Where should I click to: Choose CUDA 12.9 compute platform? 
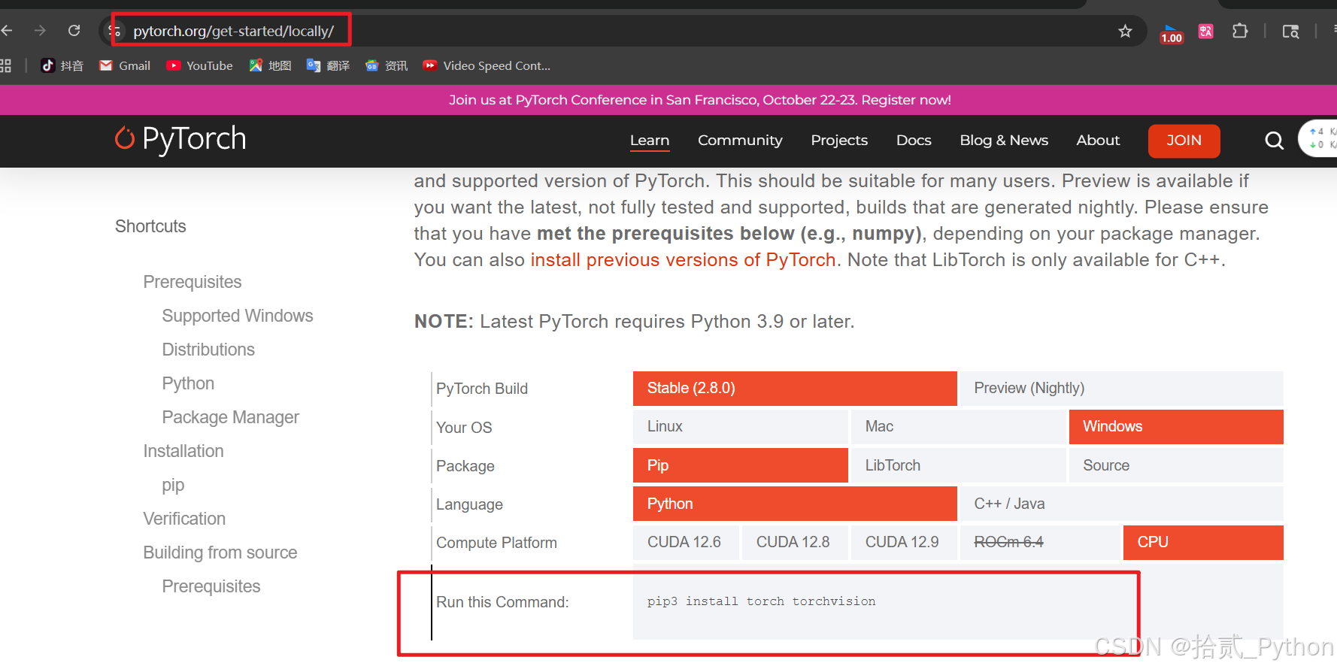(904, 543)
